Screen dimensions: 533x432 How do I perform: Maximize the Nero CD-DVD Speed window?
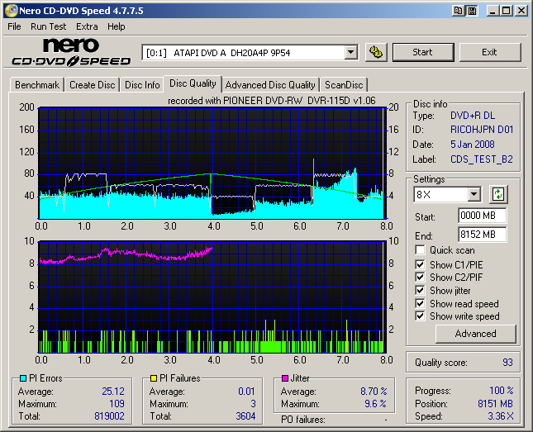click(507, 11)
